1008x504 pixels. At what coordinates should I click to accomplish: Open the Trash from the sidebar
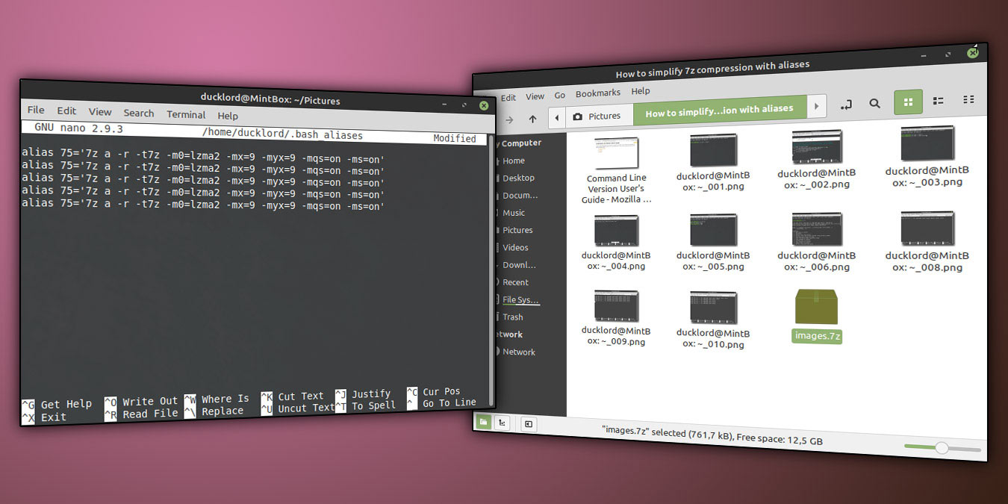point(511,317)
